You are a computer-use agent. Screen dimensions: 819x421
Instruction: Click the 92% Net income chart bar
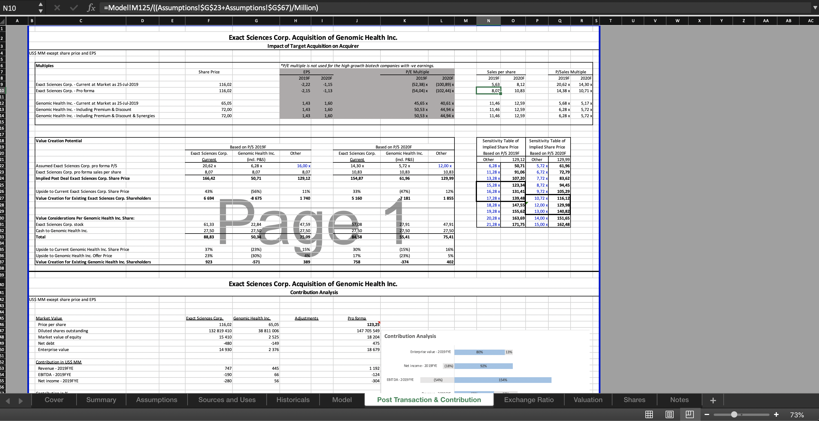point(483,366)
